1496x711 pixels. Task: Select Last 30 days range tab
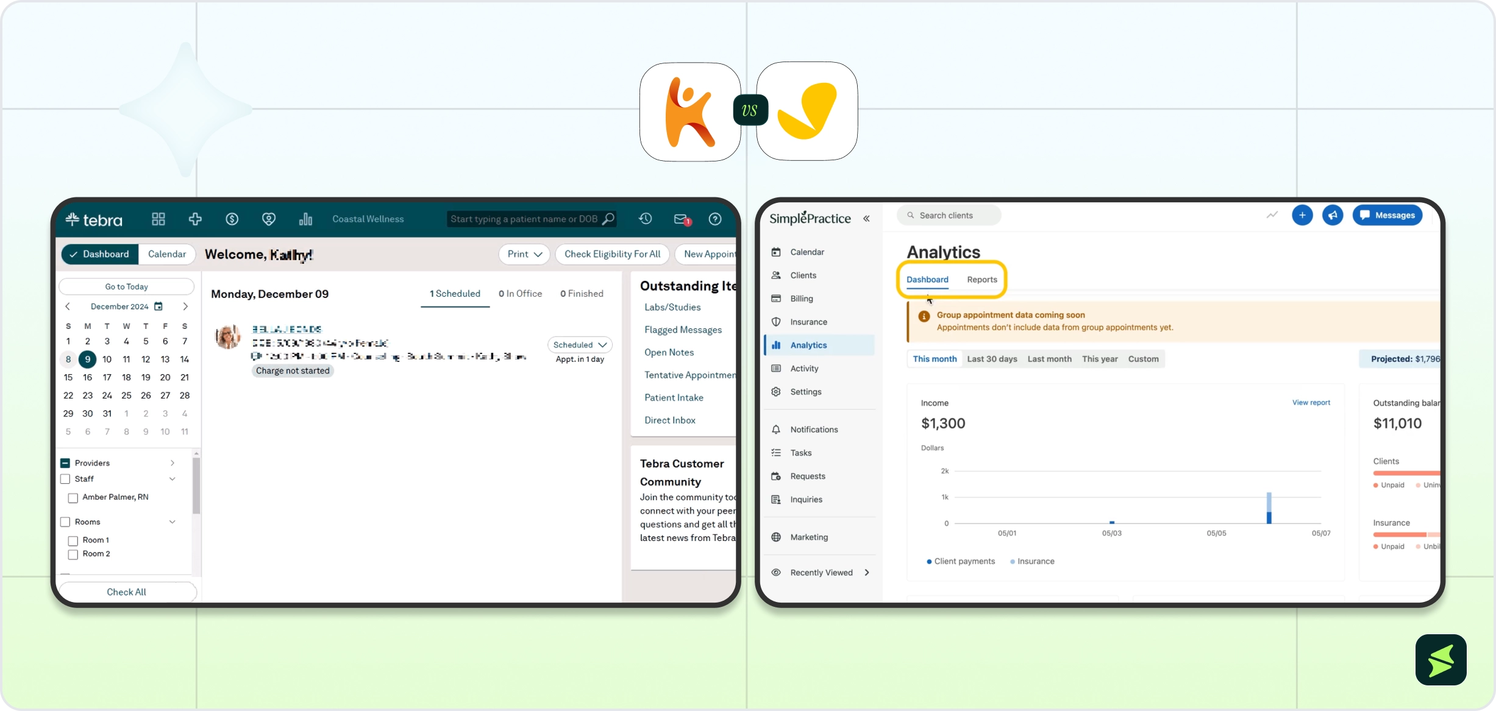pos(992,359)
